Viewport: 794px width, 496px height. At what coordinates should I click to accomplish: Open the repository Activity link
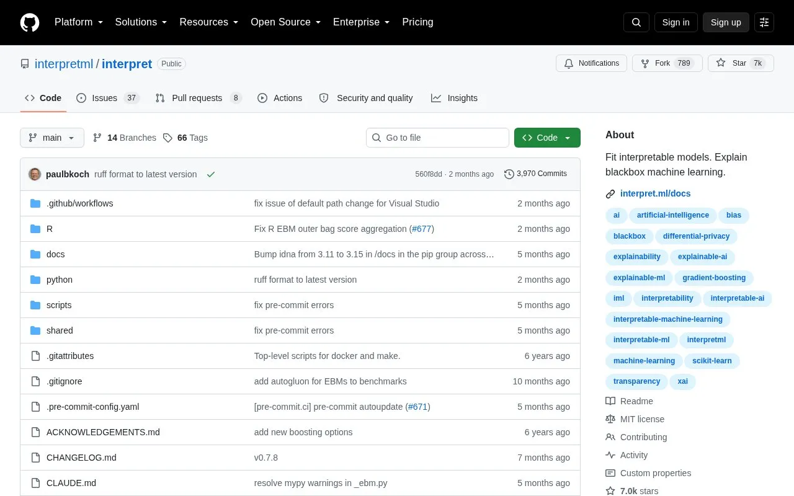[x=627, y=455]
